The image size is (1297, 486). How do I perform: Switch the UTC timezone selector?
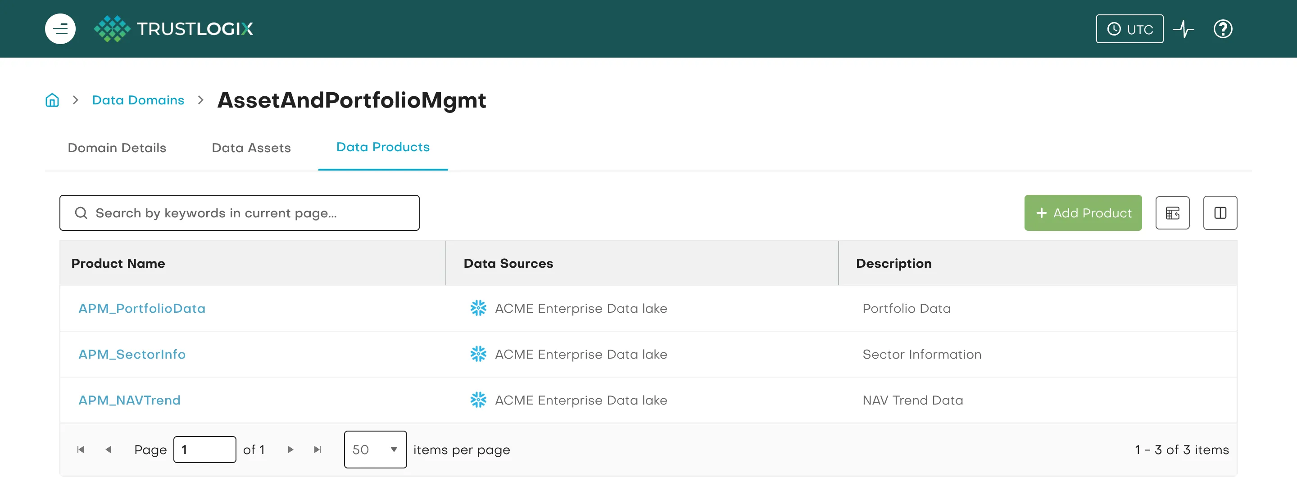(1129, 29)
